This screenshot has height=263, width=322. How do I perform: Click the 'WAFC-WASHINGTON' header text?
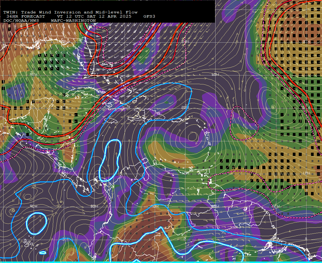tap(73, 21)
